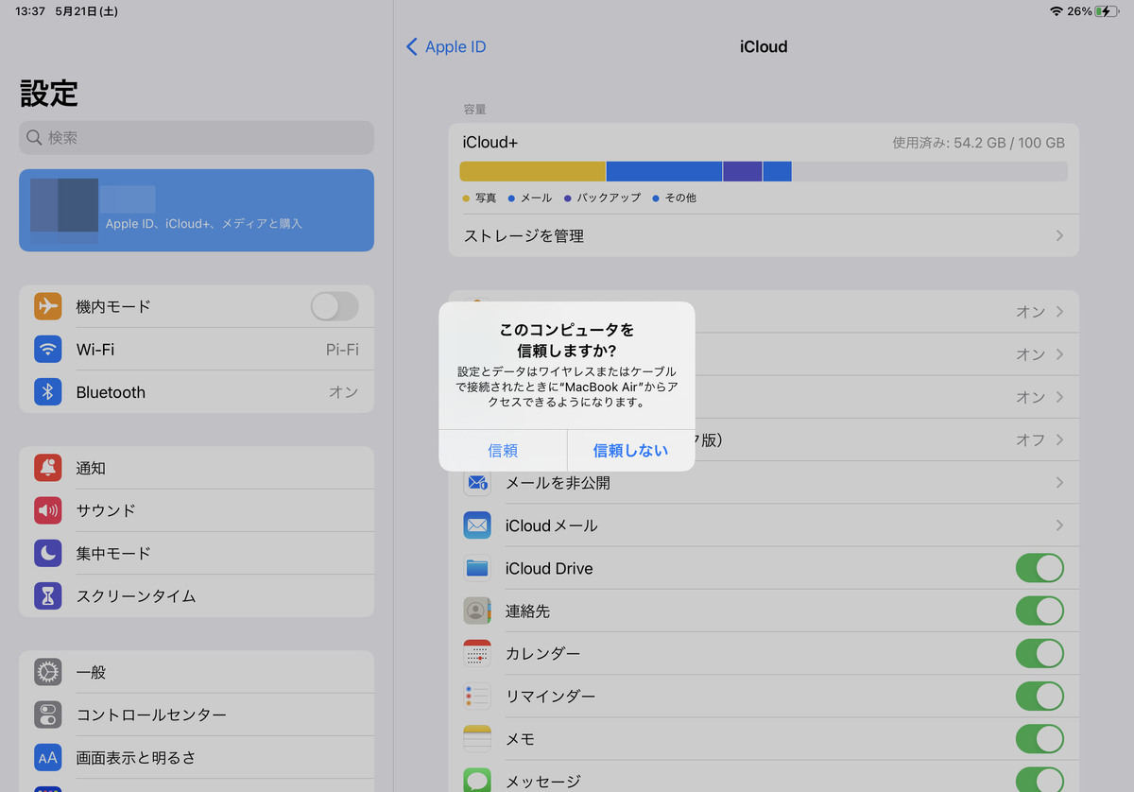Open the 通知 bell icon
Image resolution: width=1134 pixels, height=792 pixels.
[x=48, y=467]
